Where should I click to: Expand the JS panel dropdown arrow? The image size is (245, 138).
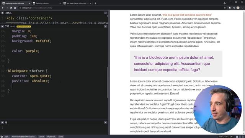click(106, 122)
